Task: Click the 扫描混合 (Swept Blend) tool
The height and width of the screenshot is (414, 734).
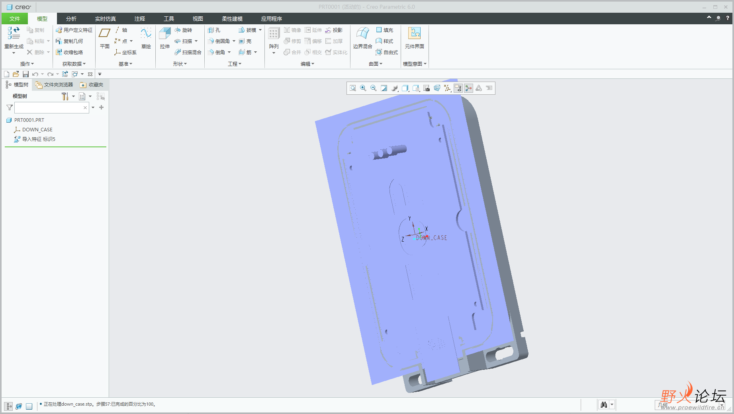Action: 188,53
